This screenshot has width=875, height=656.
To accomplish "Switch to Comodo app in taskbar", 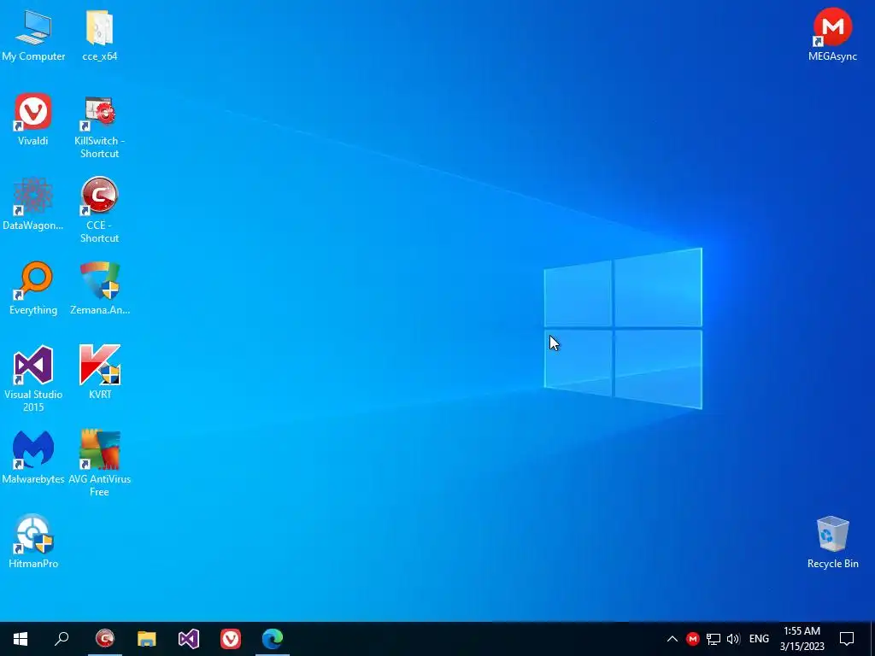I will point(105,639).
